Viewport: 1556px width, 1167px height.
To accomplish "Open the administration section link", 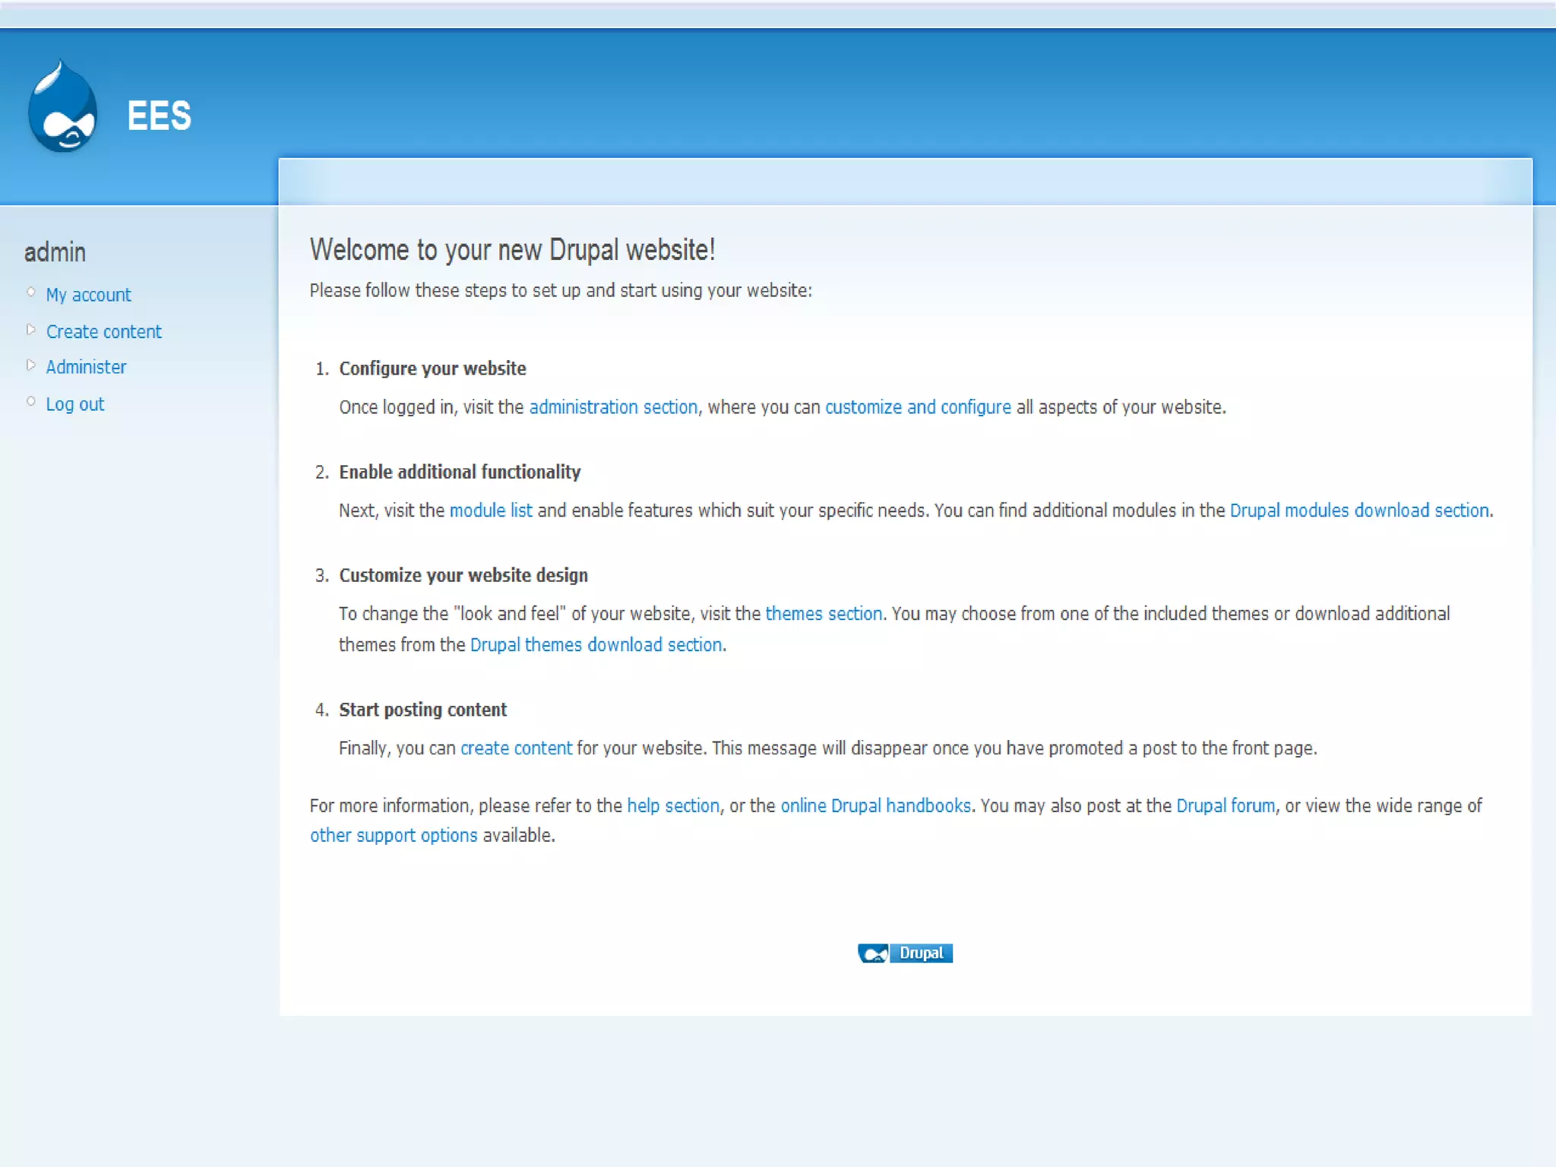I will (612, 407).
